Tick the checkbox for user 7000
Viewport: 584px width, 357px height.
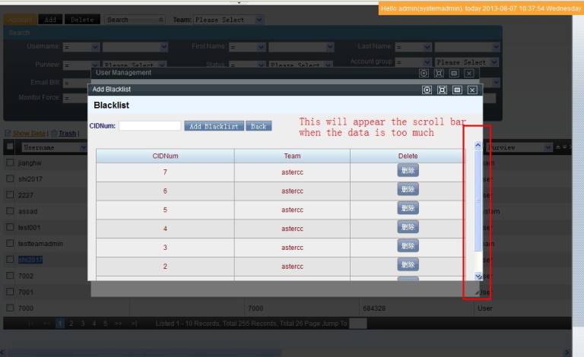click(x=10, y=308)
